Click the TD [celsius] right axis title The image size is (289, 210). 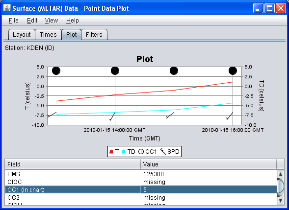point(262,95)
